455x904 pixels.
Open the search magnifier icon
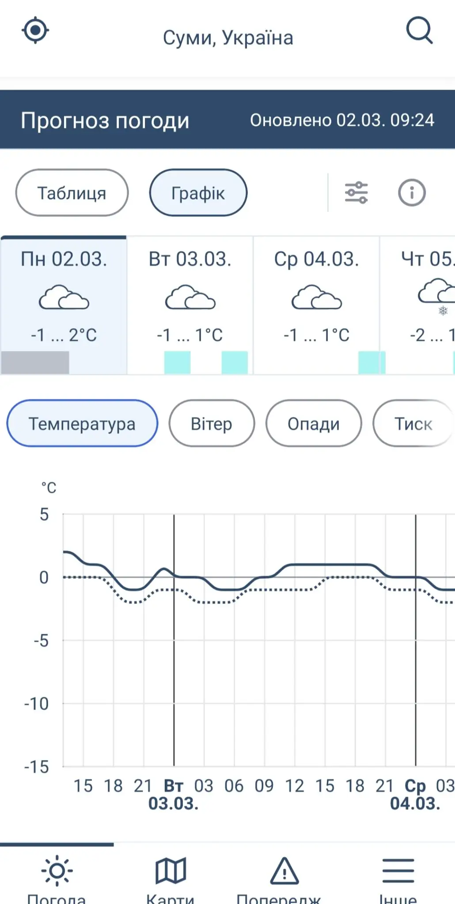[419, 30]
